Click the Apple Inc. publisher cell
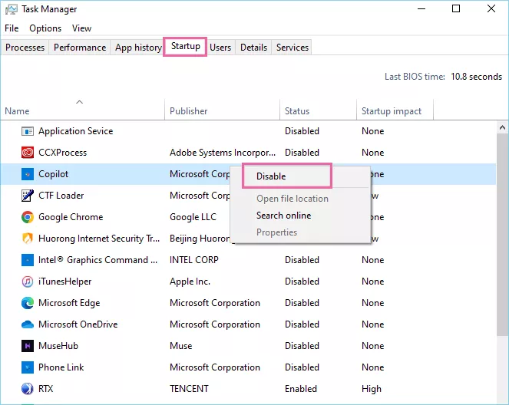Screen dimensions: 509x405 pos(190,282)
